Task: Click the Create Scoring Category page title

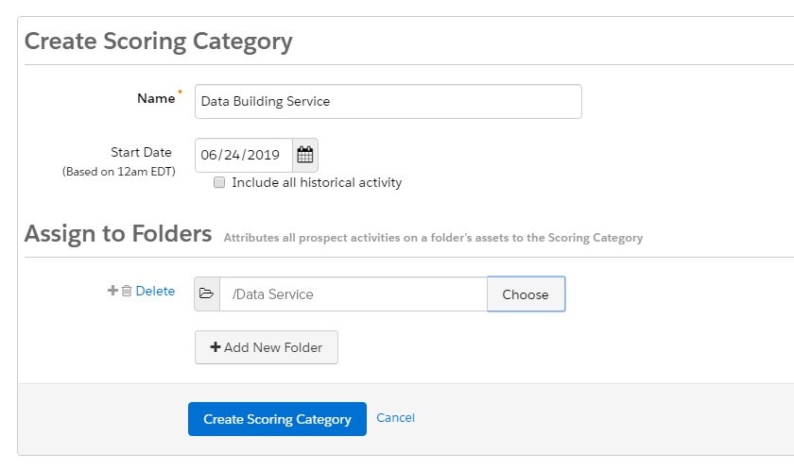Action: (159, 42)
